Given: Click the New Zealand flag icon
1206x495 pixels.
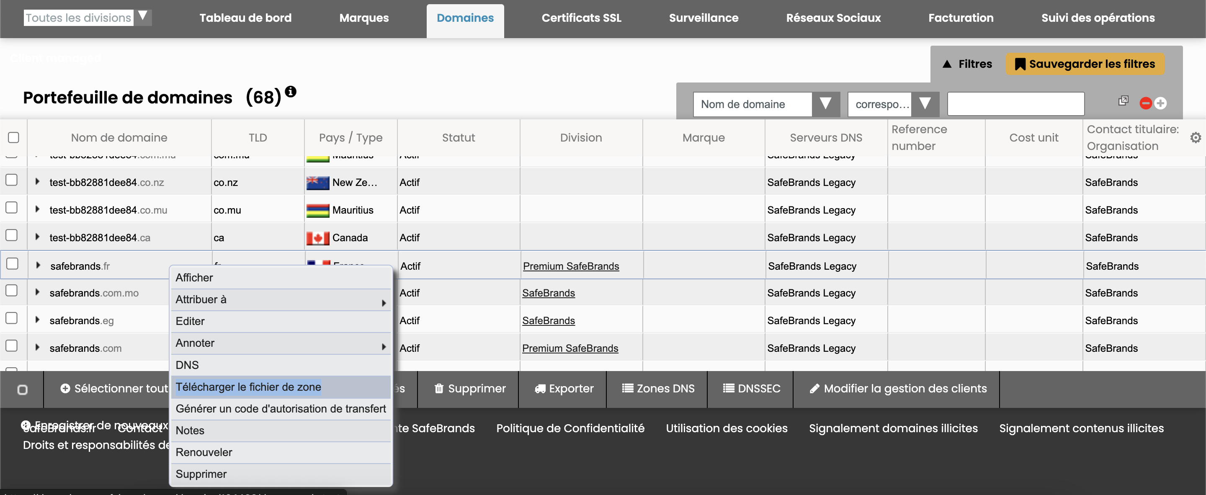Looking at the screenshot, I should [318, 183].
